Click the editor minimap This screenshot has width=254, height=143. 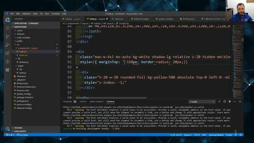click(237, 62)
